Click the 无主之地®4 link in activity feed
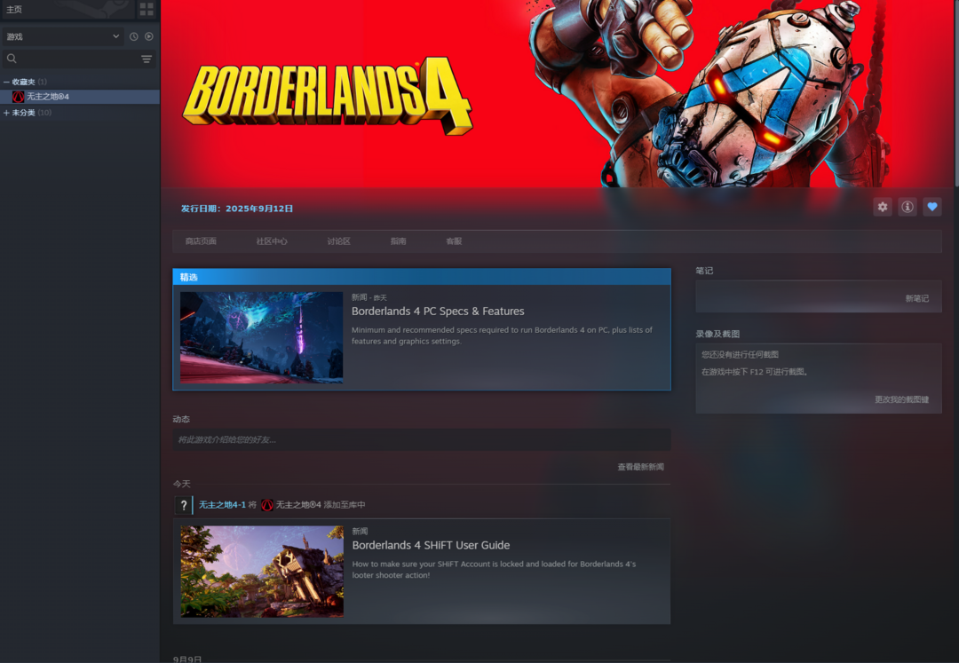 click(298, 505)
